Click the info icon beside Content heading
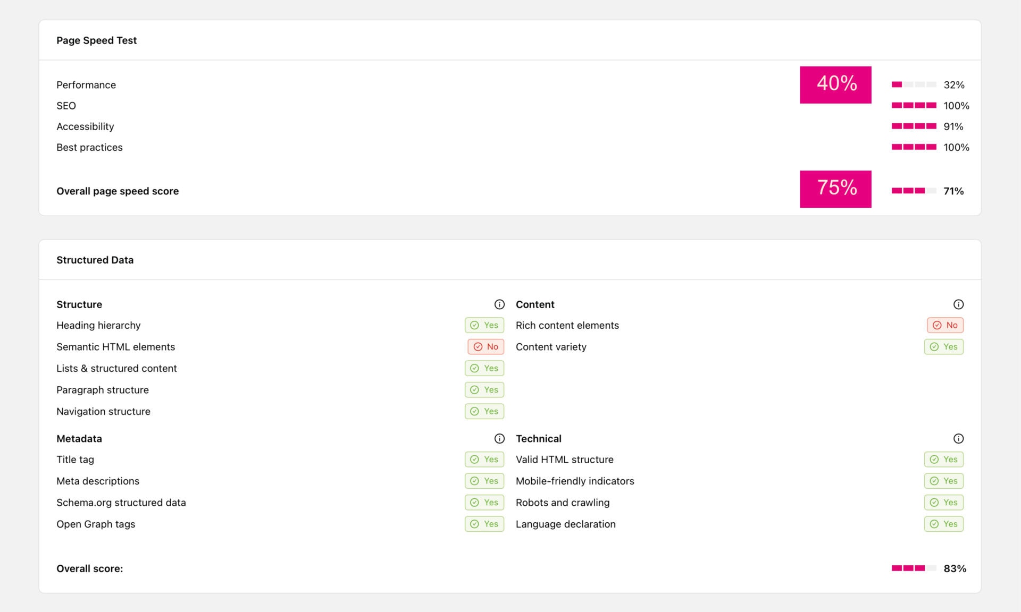This screenshot has width=1021, height=612. pyautogui.click(x=958, y=304)
